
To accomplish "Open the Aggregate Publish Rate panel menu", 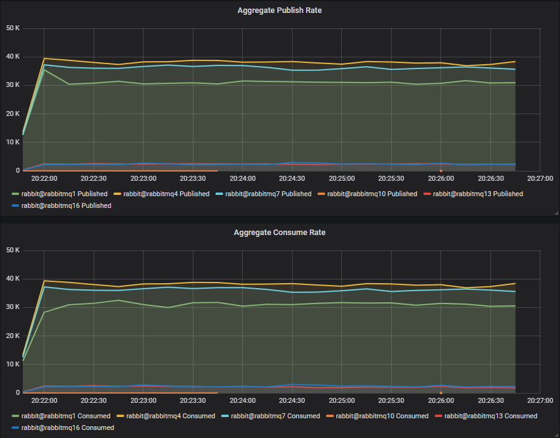I will (280, 10).
